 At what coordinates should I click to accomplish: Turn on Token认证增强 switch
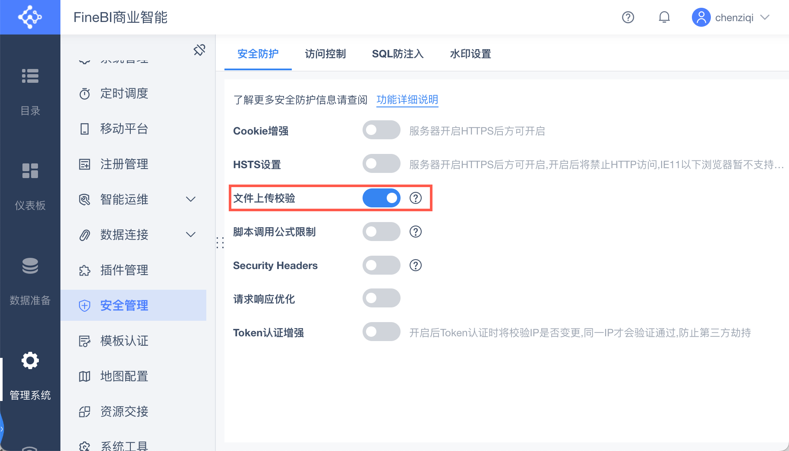point(381,332)
